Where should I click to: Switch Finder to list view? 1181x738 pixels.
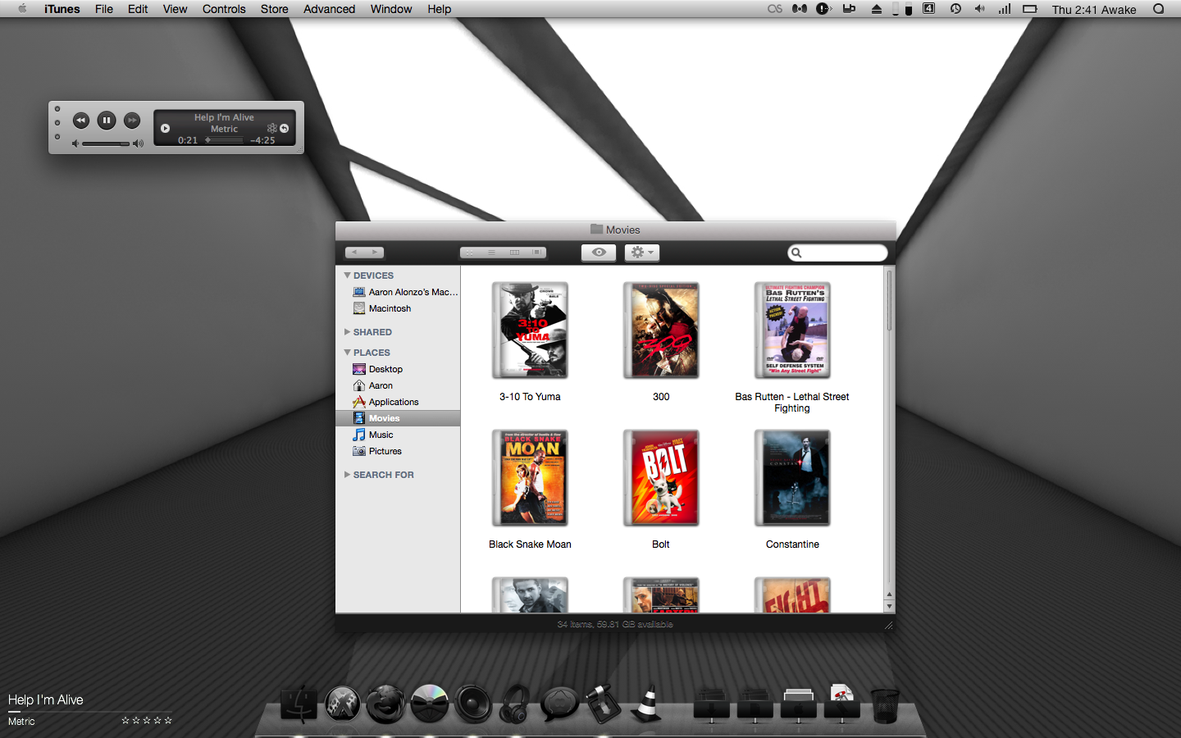(492, 253)
